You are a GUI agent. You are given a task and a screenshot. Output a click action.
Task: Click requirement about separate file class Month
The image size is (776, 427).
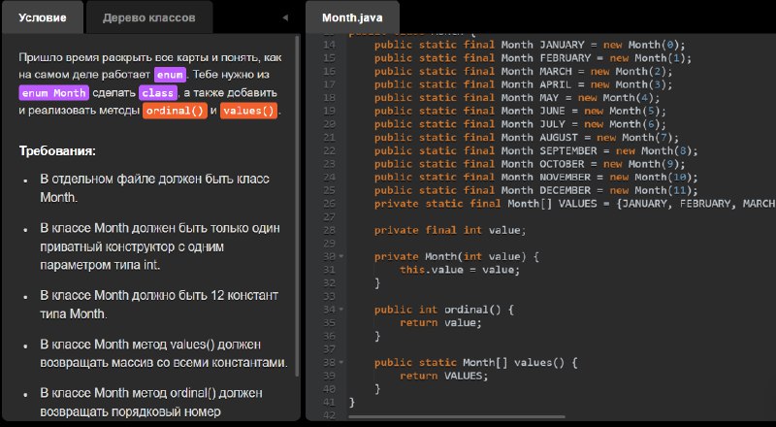point(154,188)
